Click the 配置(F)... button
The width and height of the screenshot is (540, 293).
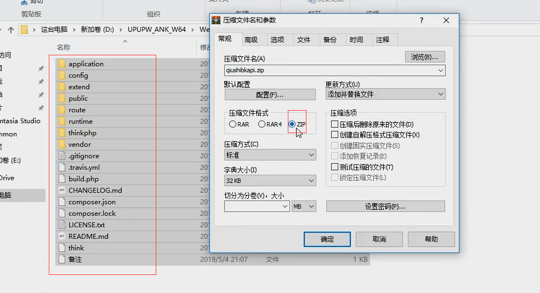tap(270, 95)
